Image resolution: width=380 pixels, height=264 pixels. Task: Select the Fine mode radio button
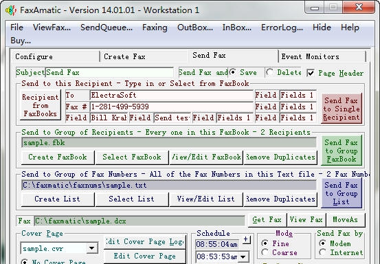(265, 243)
